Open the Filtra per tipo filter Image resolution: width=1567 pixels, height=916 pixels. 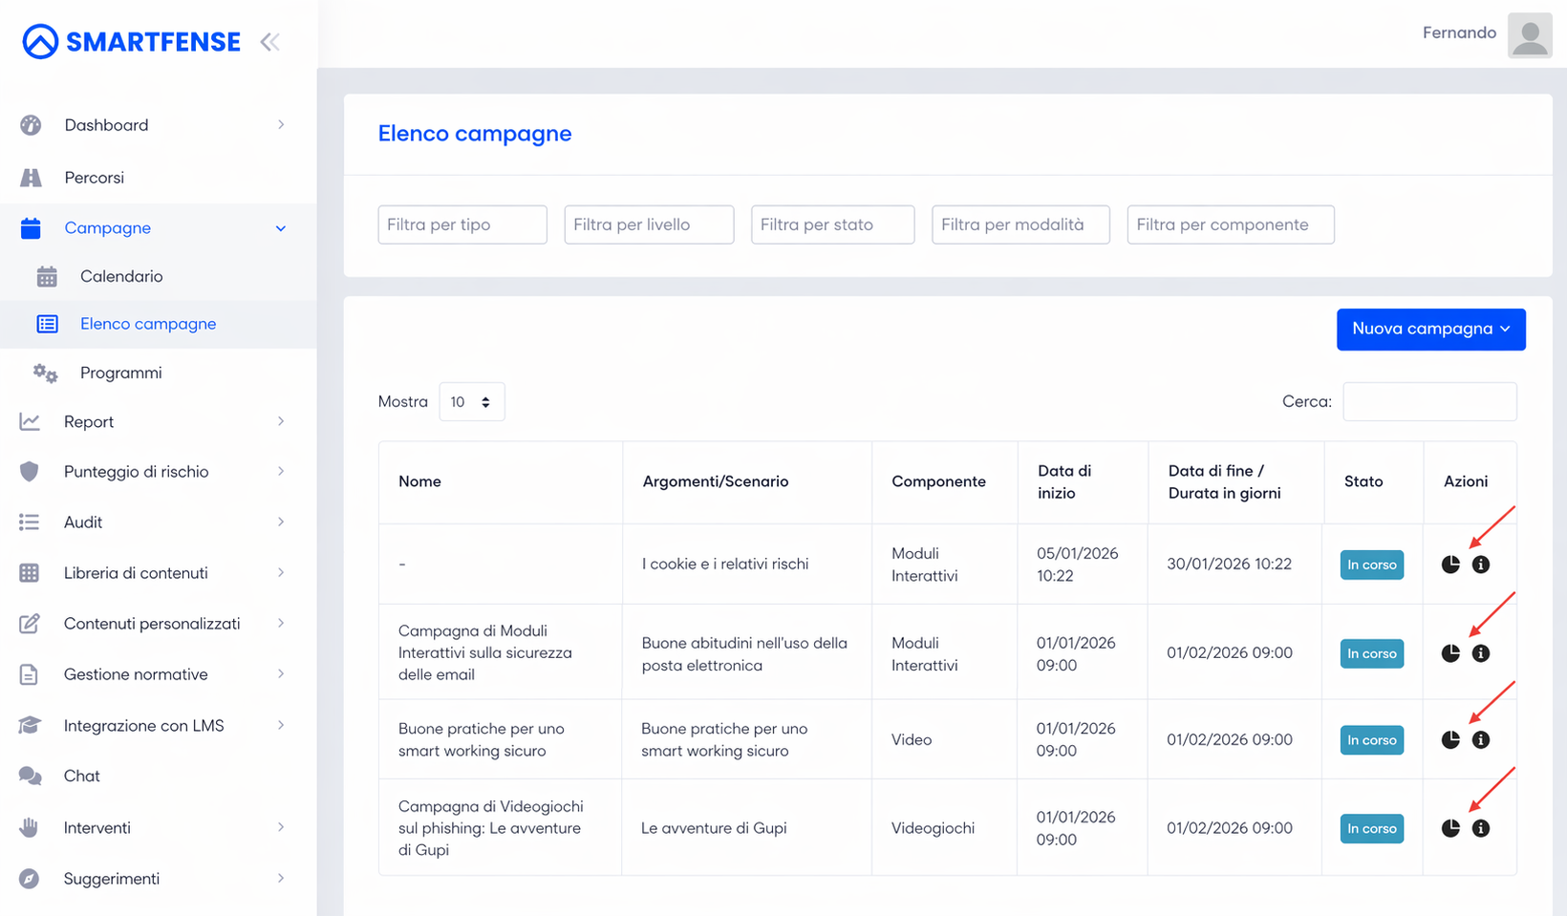[x=462, y=224]
